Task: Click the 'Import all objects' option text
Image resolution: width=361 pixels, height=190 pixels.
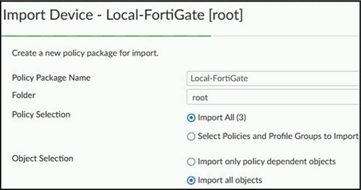Action: (230, 180)
